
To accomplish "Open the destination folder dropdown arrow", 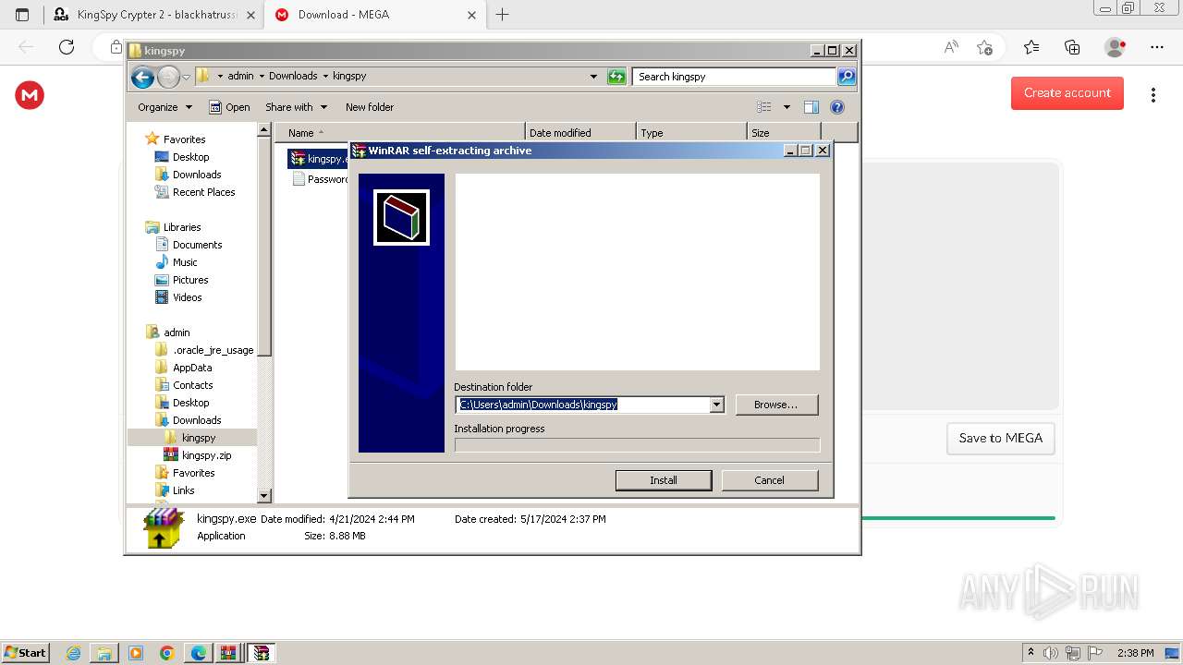I will pos(716,405).
